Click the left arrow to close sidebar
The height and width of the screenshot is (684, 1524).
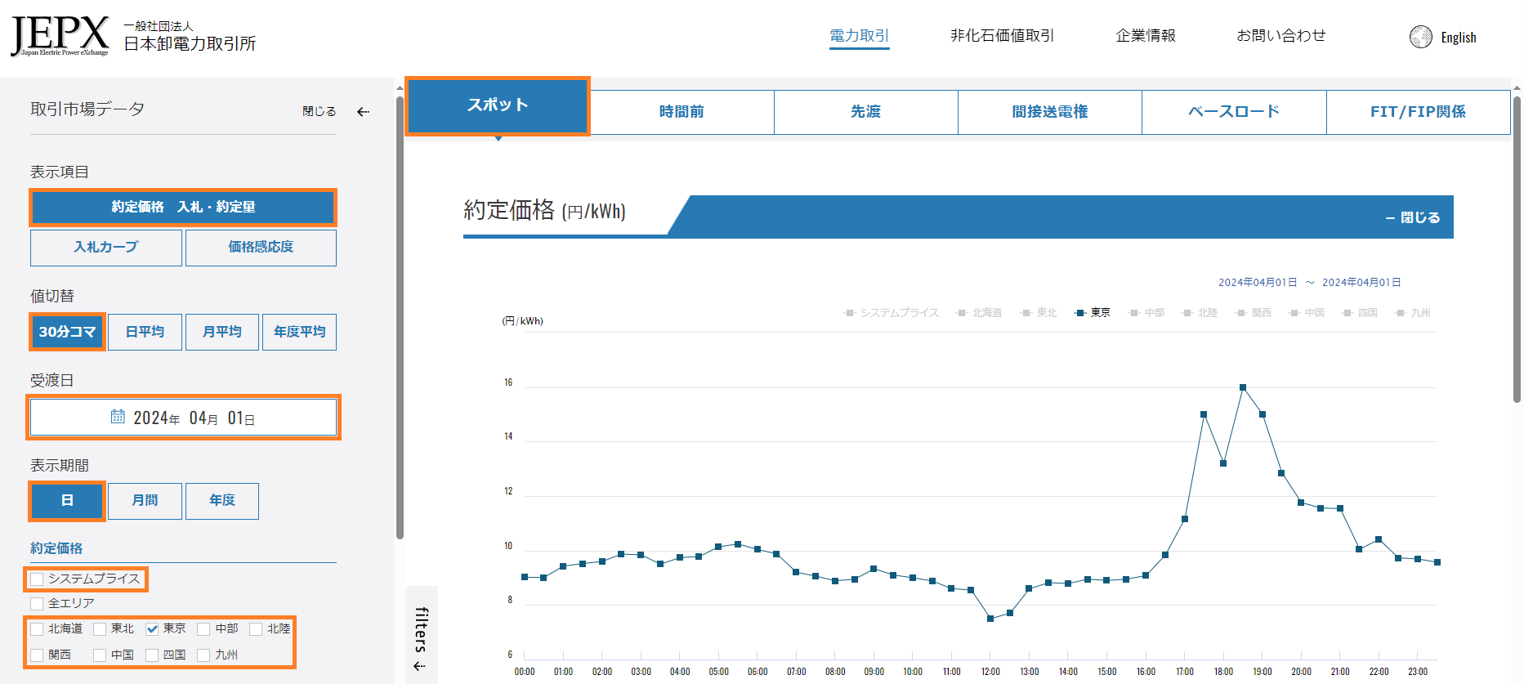(364, 112)
